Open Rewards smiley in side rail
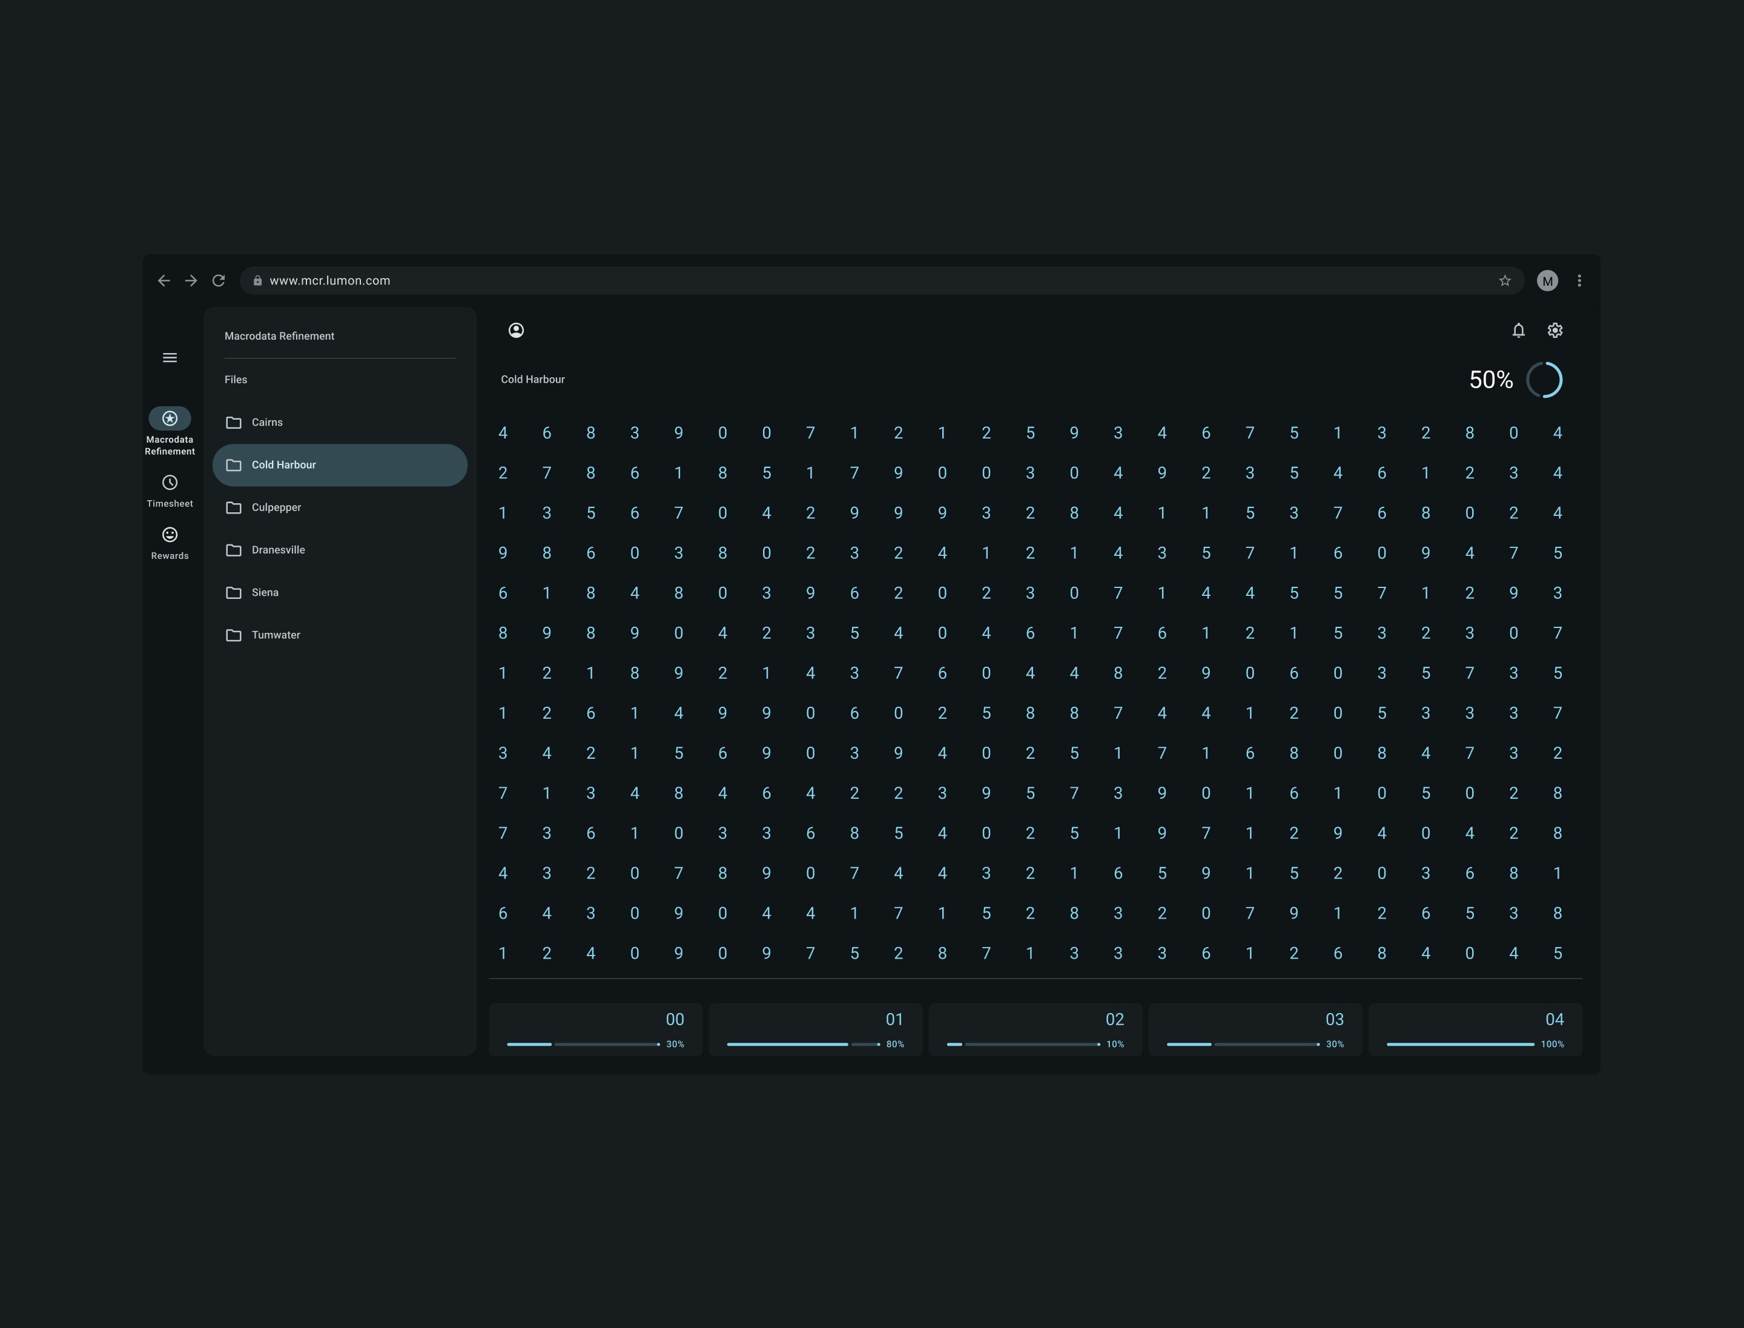 (x=169, y=542)
